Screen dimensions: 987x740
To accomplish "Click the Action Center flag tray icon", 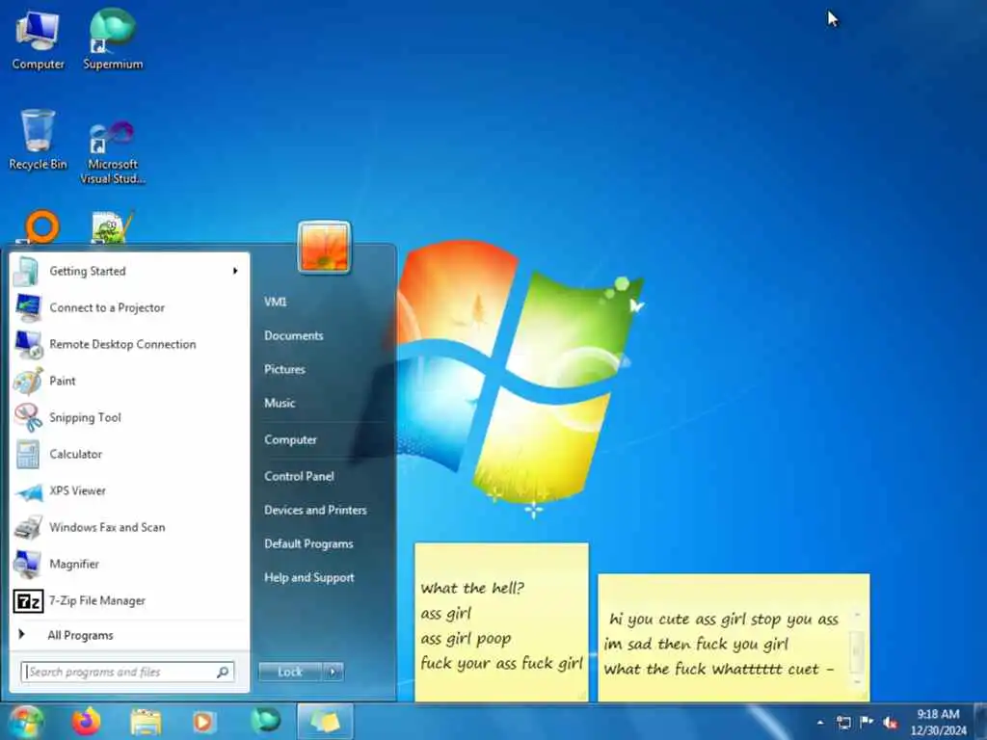I will coord(867,722).
